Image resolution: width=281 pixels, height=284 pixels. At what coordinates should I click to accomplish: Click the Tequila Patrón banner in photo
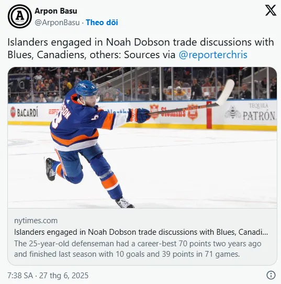pos(251,112)
